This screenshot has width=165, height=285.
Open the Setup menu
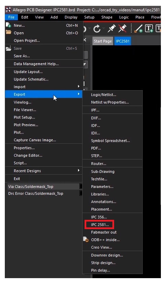coord(89,17)
